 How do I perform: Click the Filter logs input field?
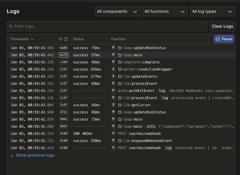tap(107, 26)
